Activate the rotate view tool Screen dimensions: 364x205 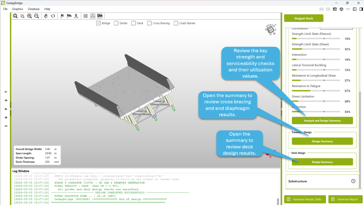coord(53,16)
